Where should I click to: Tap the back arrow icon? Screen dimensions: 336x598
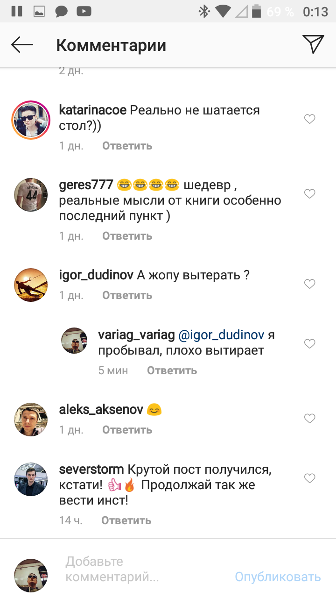click(22, 45)
